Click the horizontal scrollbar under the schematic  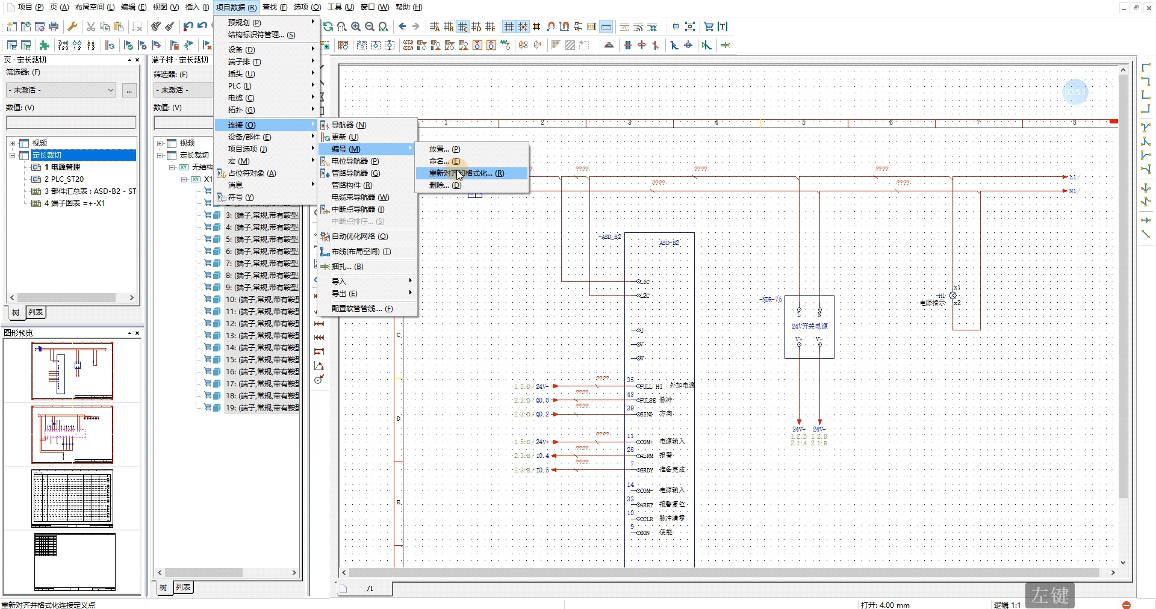[722, 573]
